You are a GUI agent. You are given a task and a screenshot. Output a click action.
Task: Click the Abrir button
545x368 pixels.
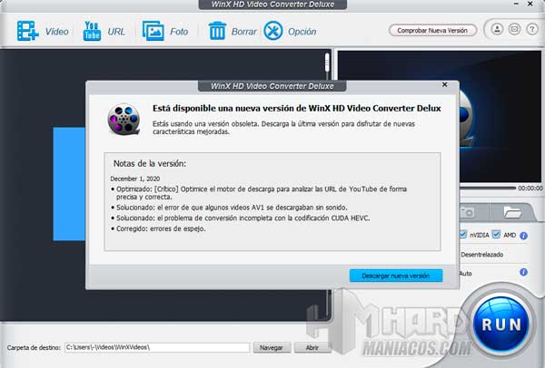(312, 347)
